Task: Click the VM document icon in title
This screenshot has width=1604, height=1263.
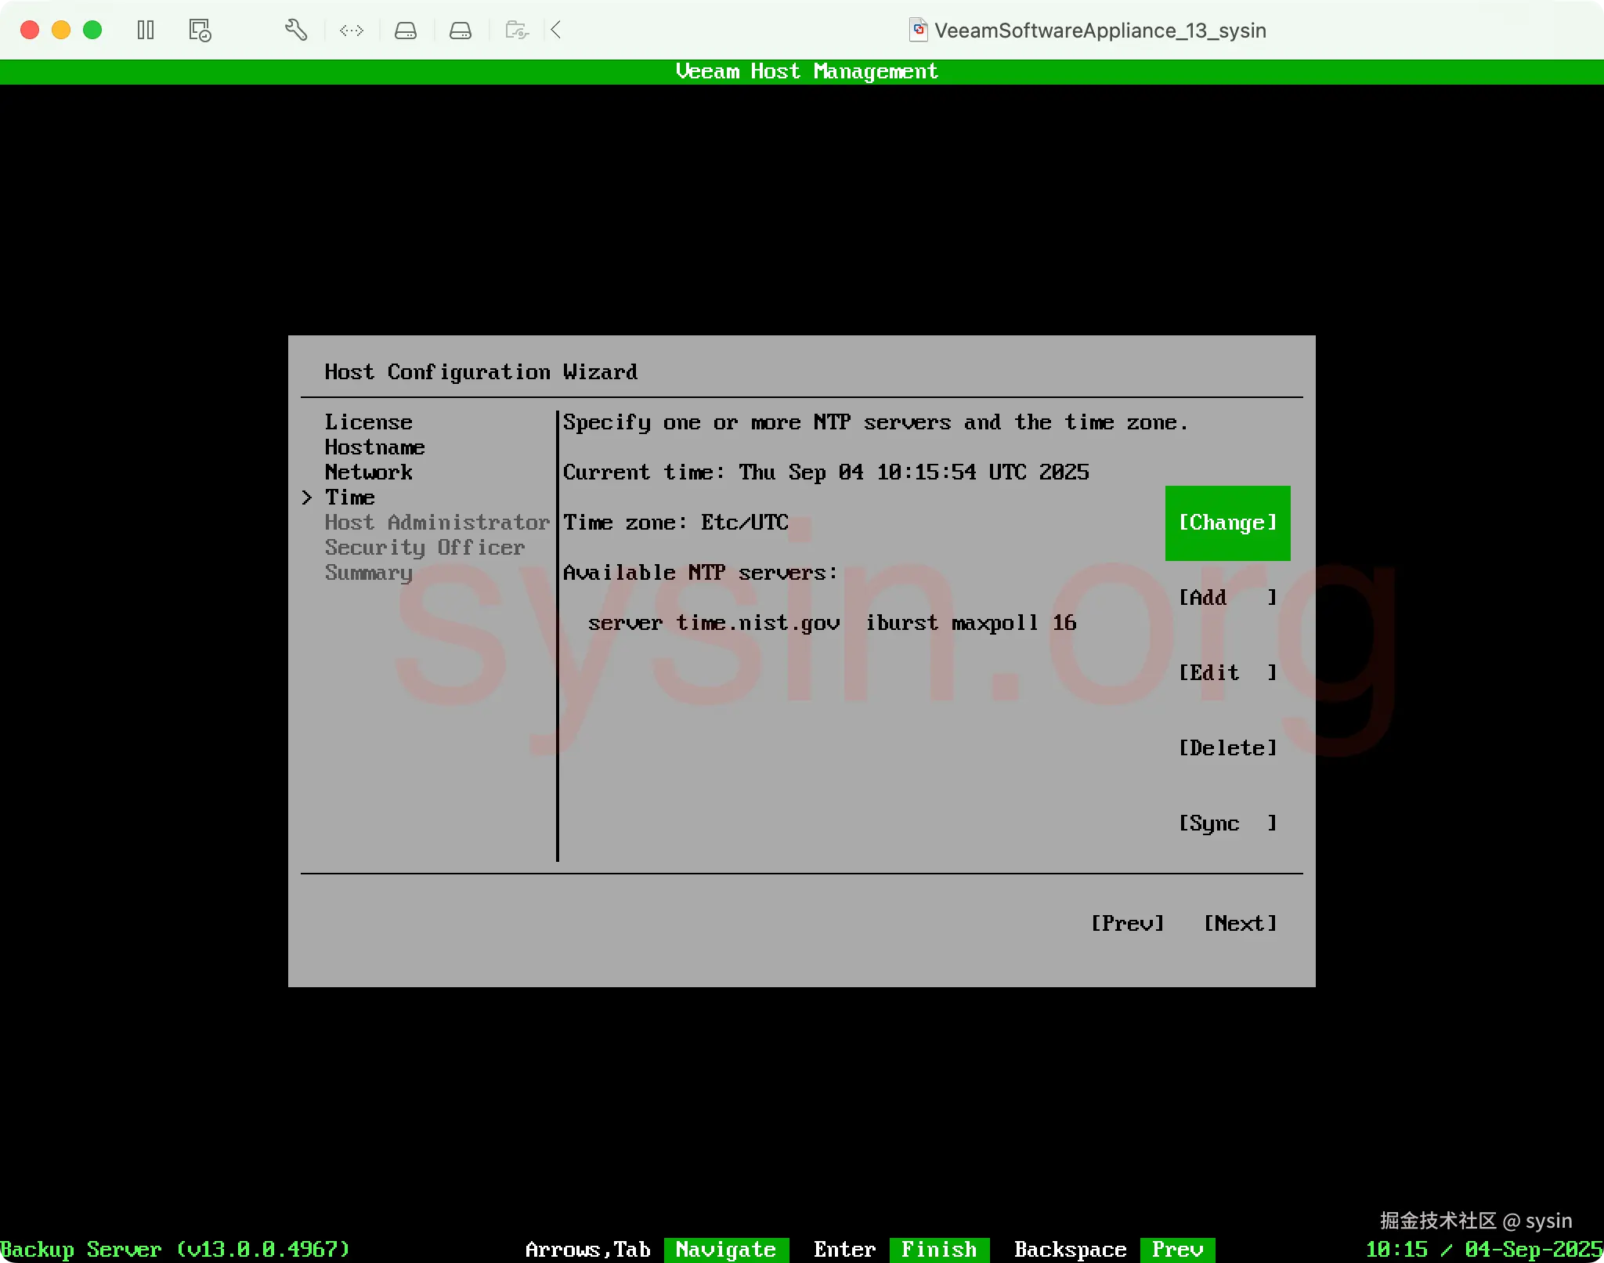Action: click(918, 31)
